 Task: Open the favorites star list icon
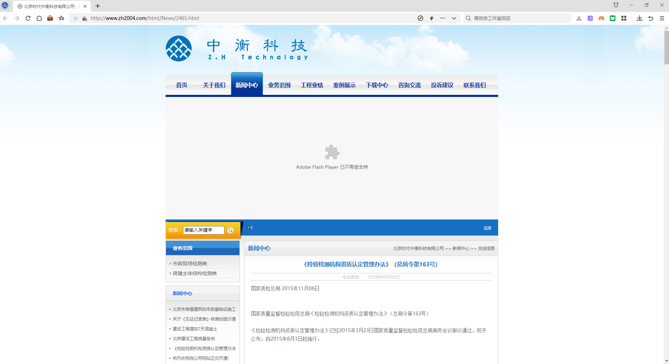tap(62, 18)
